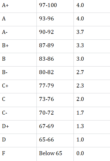Image resolution: width=110 pixels, height=161 pixels.
Task: Click the B+ letter grade cell
Action: [x=18, y=46]
